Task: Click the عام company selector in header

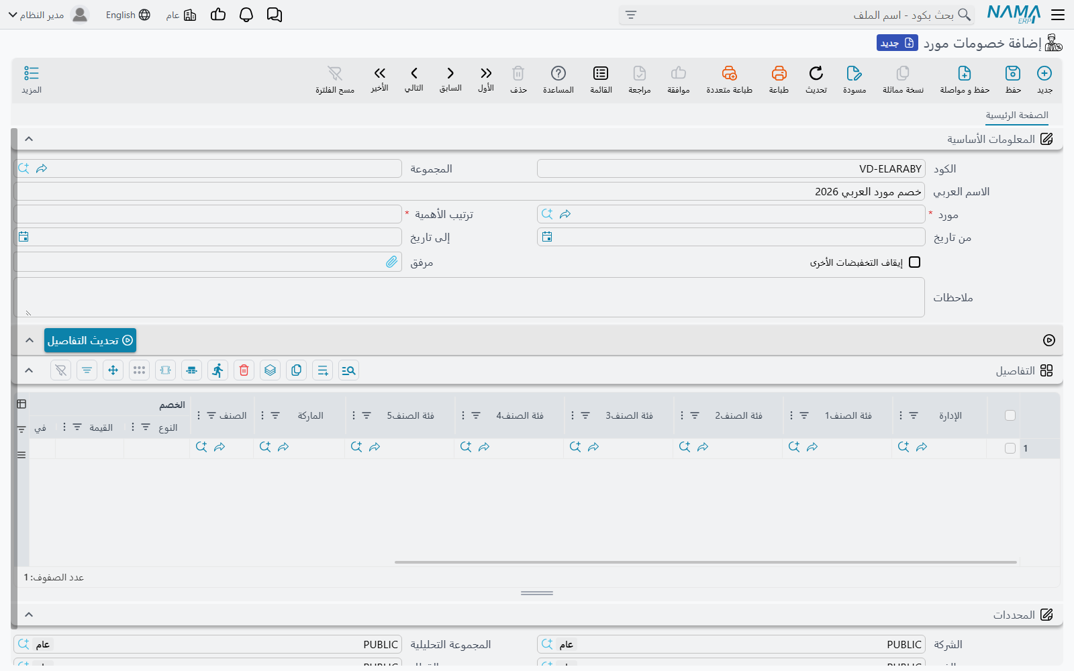Action: 181,15
